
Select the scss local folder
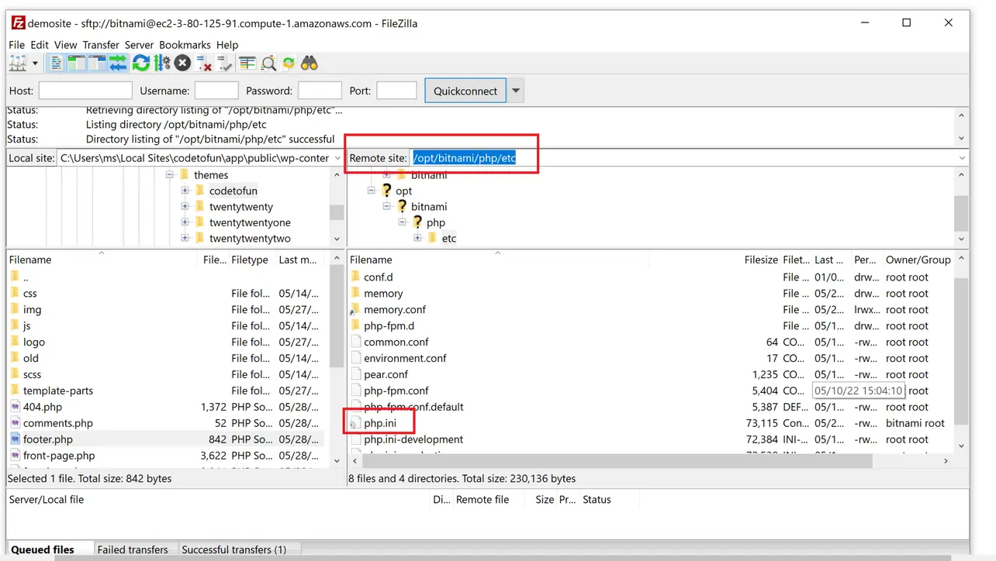point(32,374)
